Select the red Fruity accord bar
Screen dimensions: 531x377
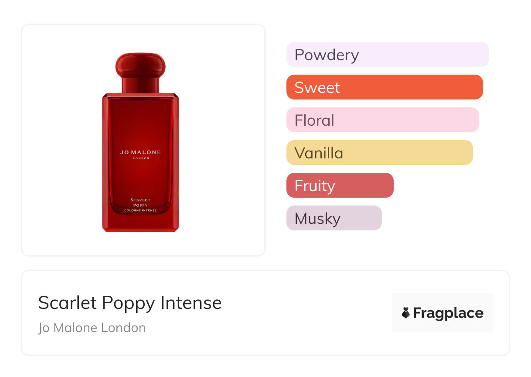[340, 185]
